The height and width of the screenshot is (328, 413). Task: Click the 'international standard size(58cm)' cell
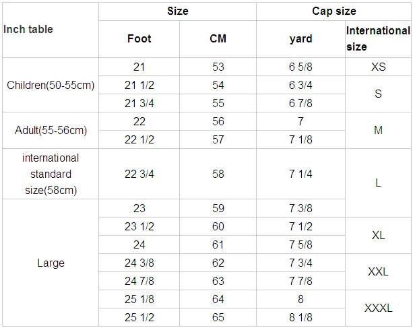(x=51, y=174)
